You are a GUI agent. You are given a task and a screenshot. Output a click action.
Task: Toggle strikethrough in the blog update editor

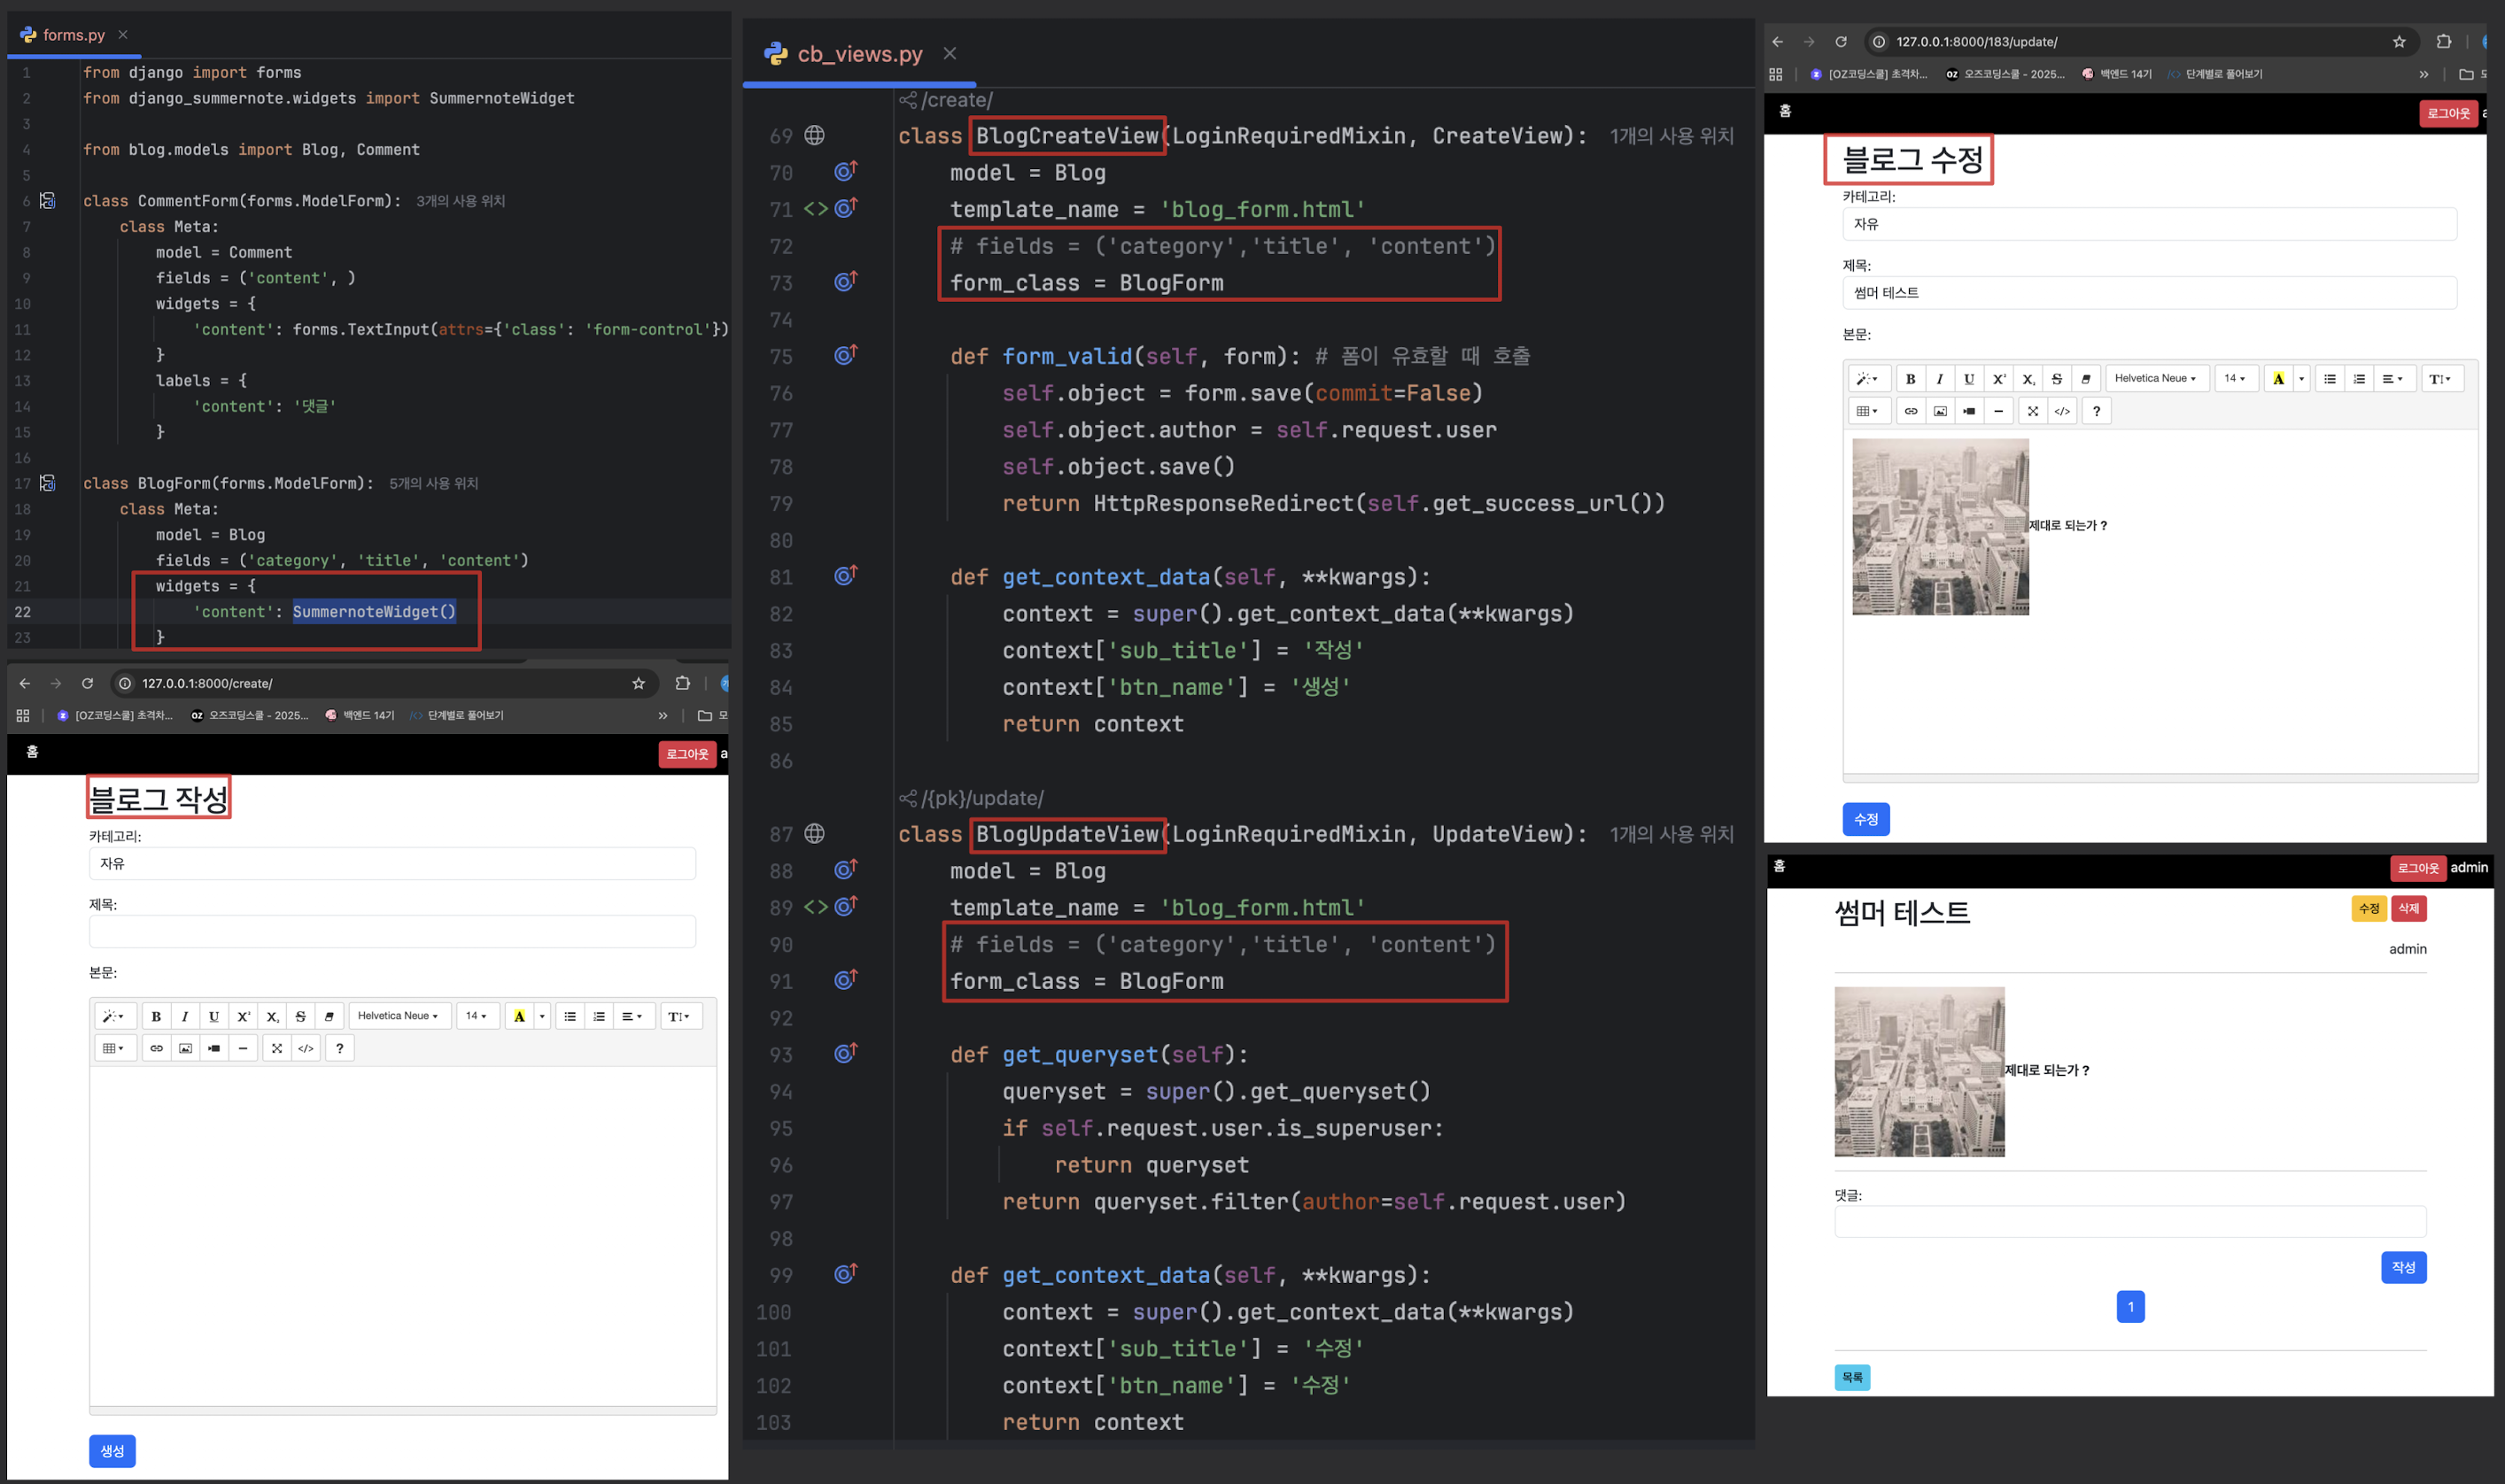[x=2057, y=379]
